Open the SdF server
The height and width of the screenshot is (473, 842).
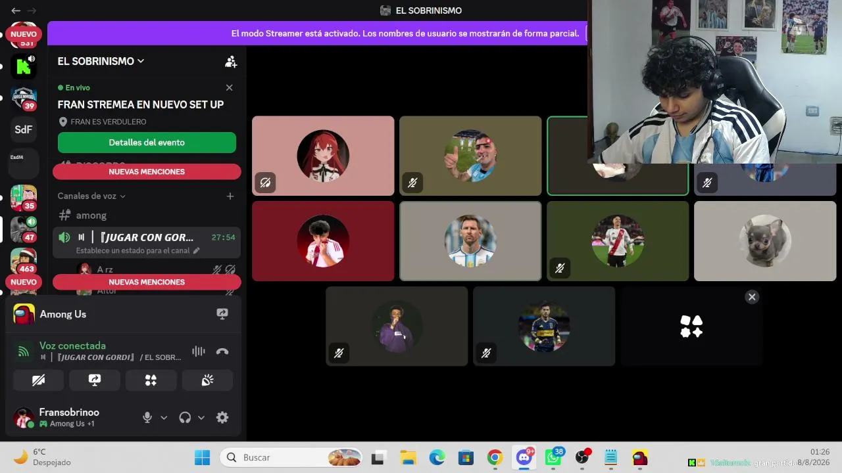[x=24, y=129]
